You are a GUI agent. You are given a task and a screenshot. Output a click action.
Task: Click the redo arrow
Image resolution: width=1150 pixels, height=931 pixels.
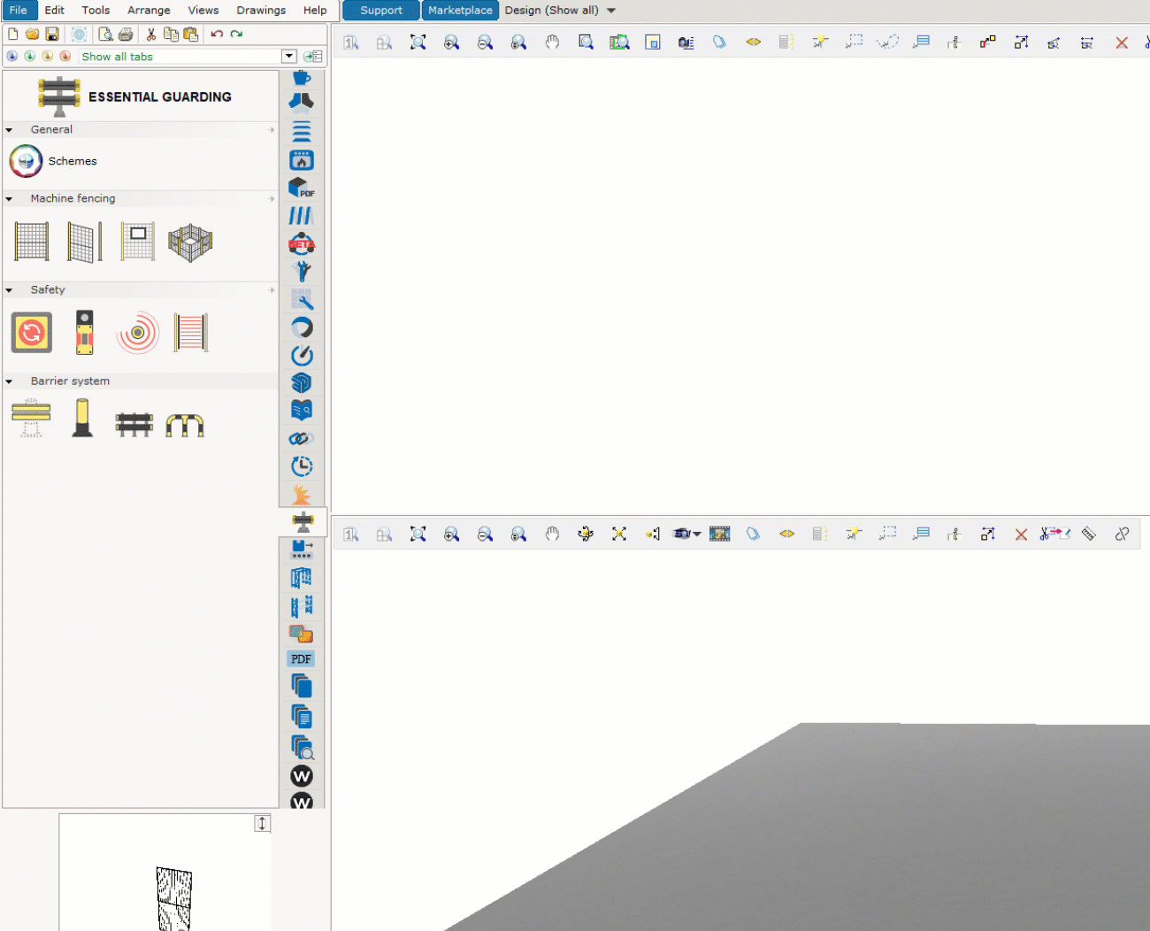tap(236, 34)
